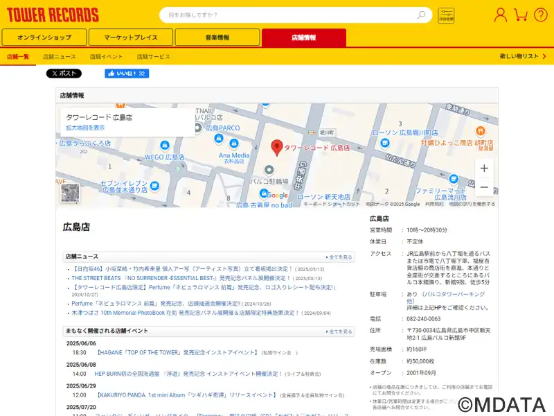Click the セブン-イレブン 広島並木通り店 marker

point(154,185)
